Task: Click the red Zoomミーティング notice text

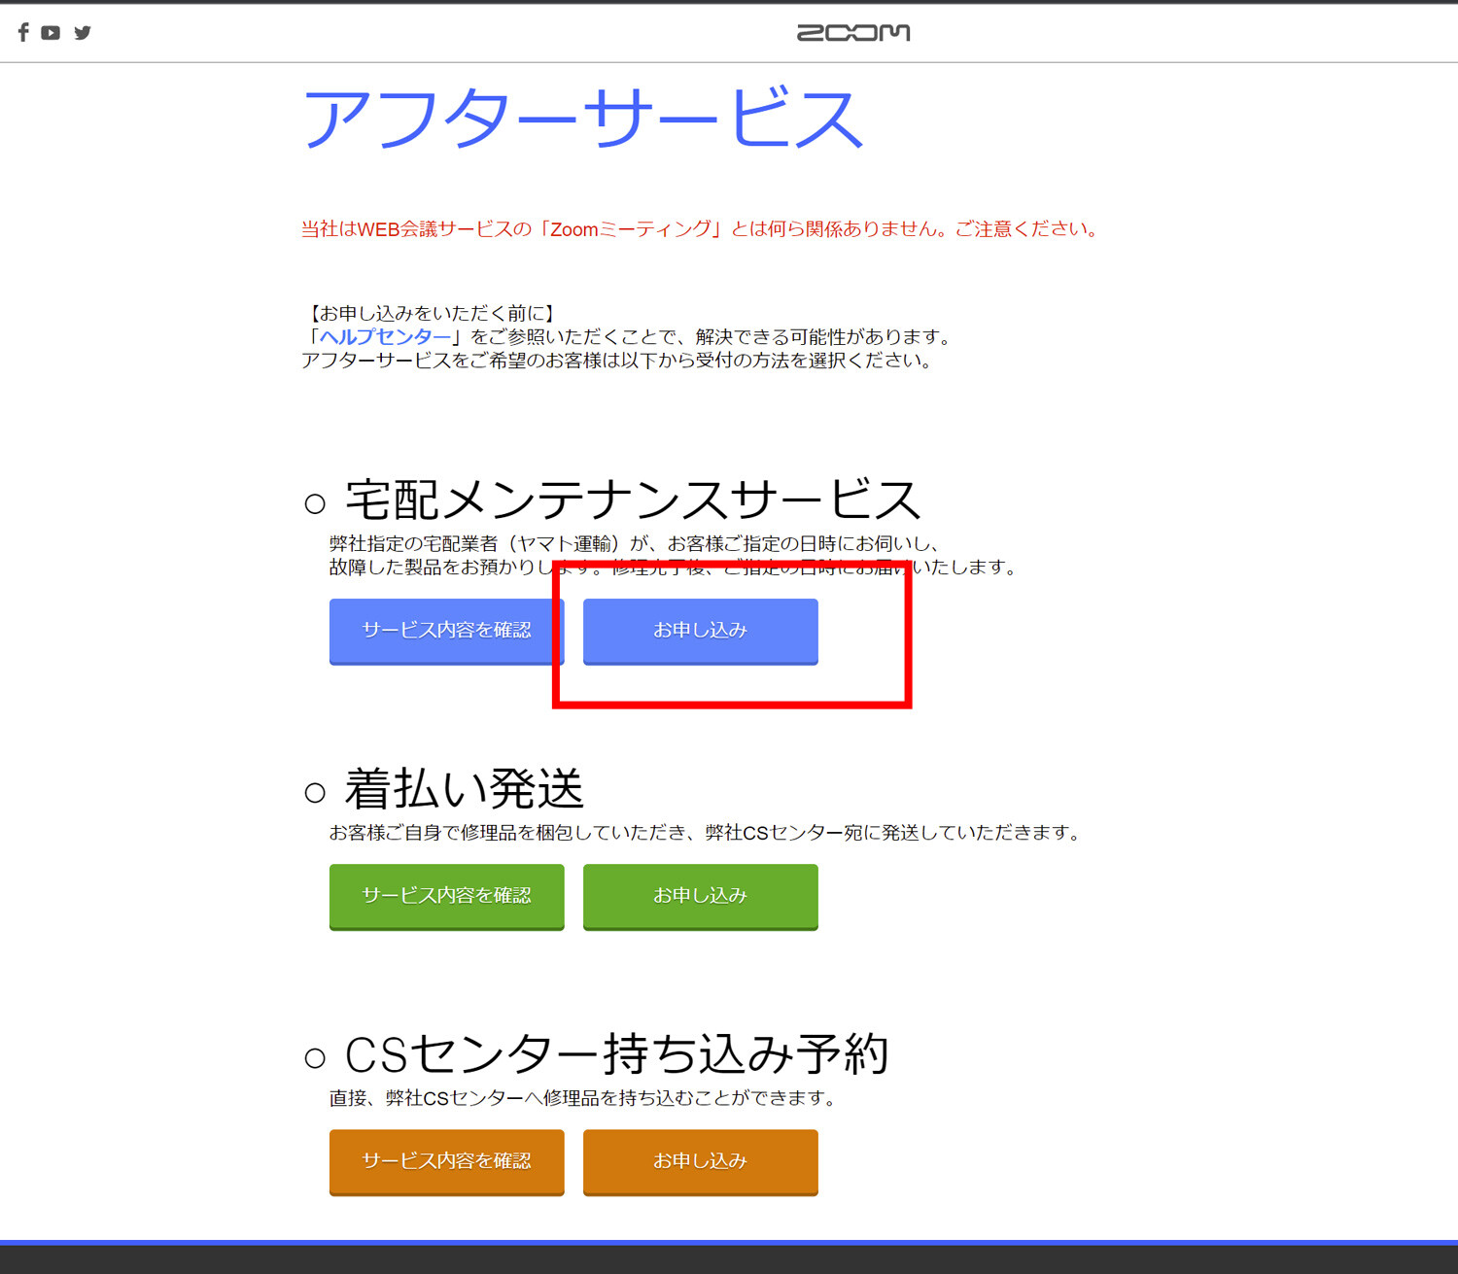Action: pyautogui.click(x=700, y=229)
